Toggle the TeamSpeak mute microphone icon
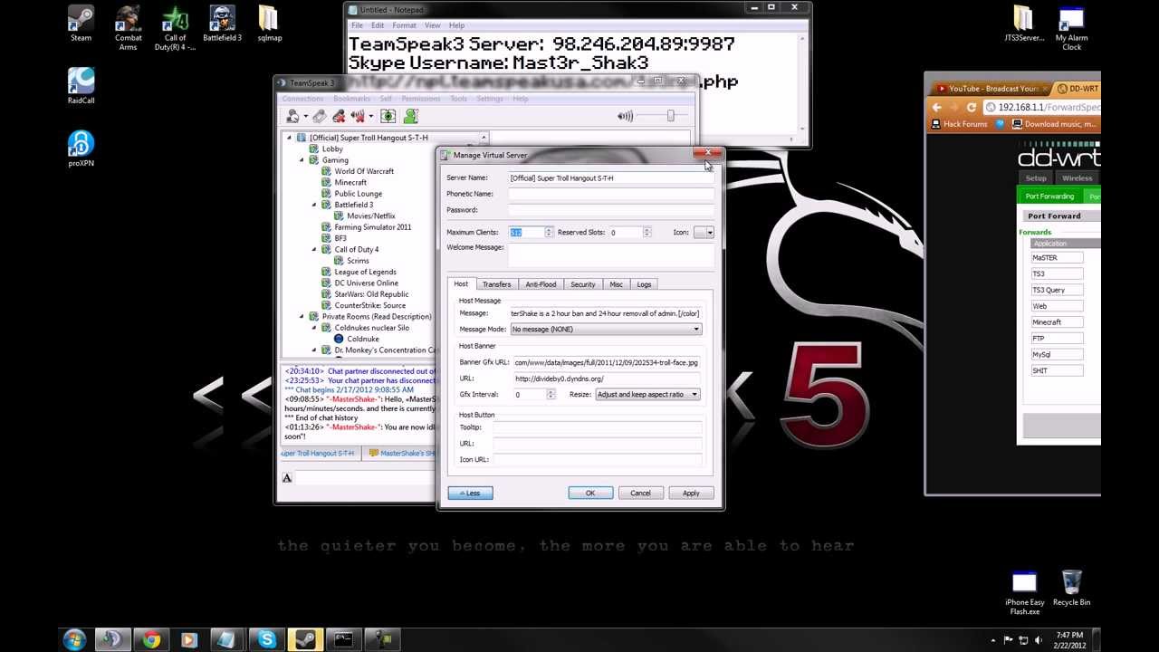 339,116
